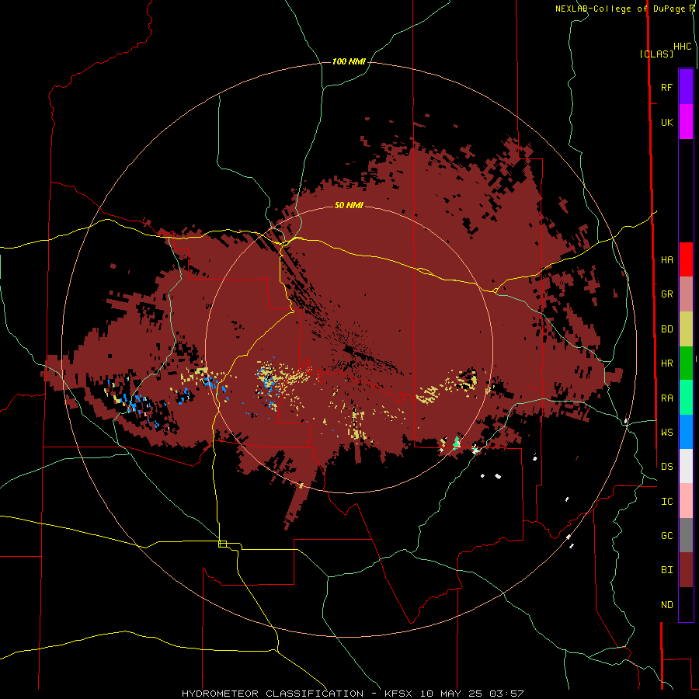This screenshot has height=699, width=699.
Task: Click the white DS legend swatch
Action: pos(686,467)
